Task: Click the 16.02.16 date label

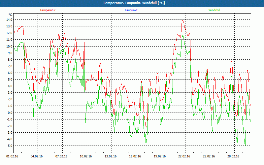Action: [135, 156]
